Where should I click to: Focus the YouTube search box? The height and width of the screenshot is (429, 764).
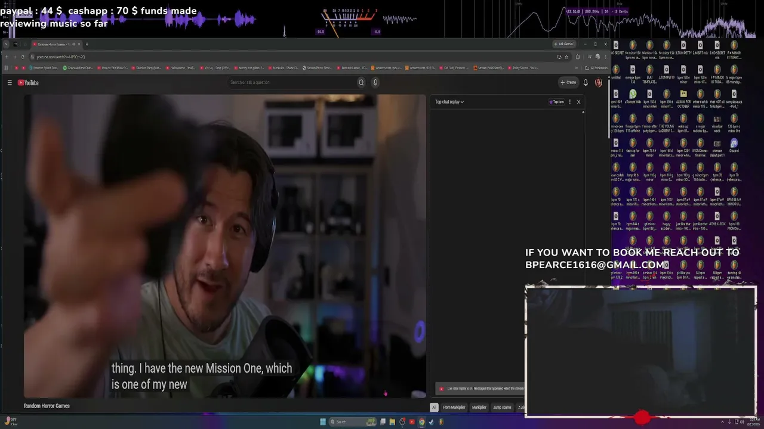tap(292, 82)
